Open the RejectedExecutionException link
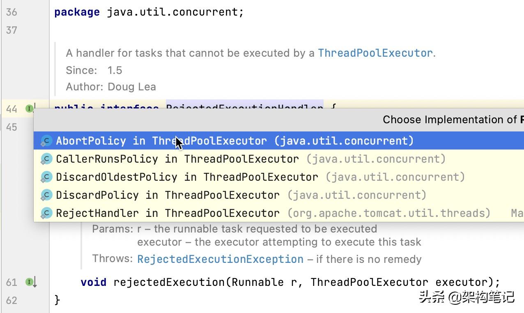The image size is (524, 313). coord(220,259)
